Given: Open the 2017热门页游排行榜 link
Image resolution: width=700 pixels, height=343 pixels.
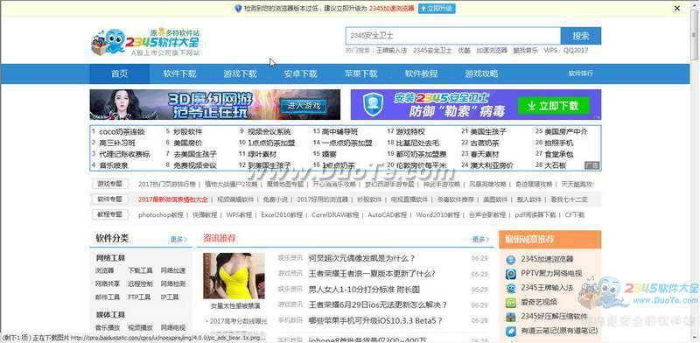Looking at the screenshot, I should click(167, 184).
